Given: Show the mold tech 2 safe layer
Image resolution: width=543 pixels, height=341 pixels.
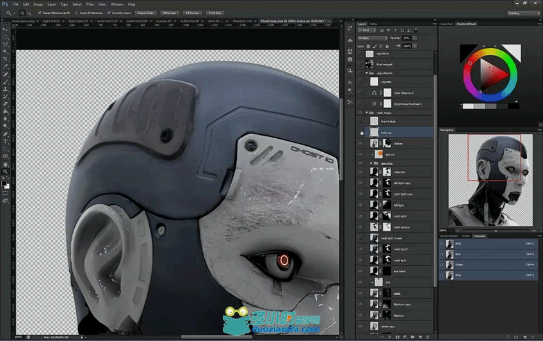Looking at the screenshot, I should click(x=360, y=238).
